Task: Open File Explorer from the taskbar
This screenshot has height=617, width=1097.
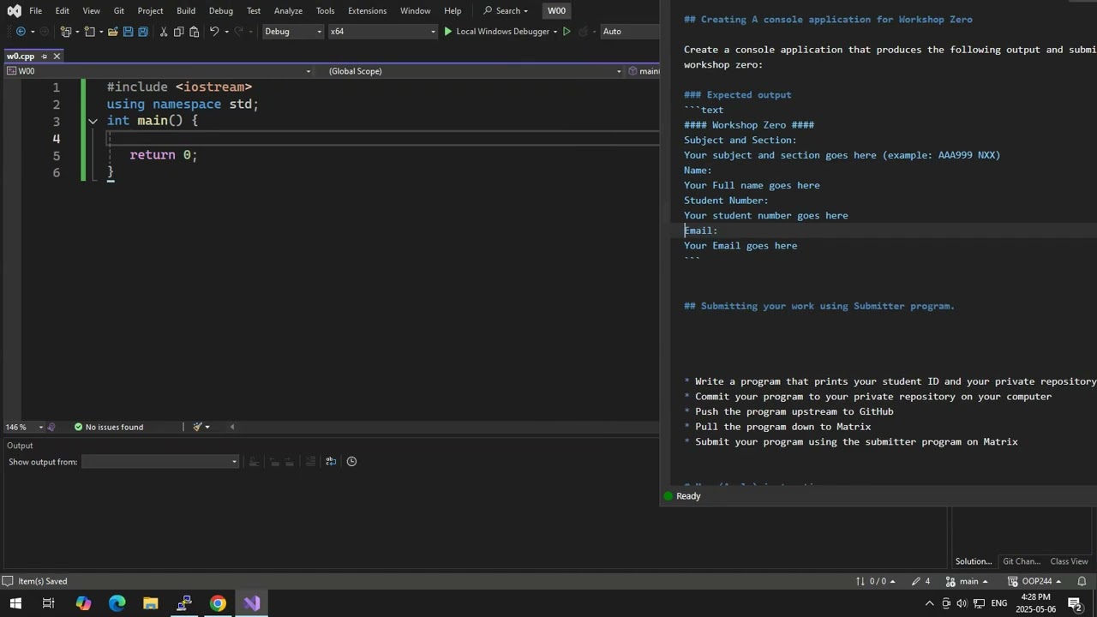Action: 150,603
